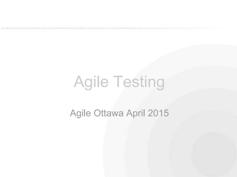Click the left end of dotted divider
237x177 pixels.
[x=2, y=28]
